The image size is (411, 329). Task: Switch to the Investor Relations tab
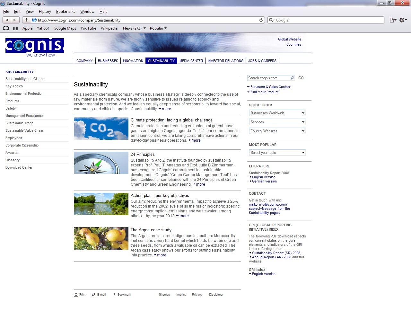click(x=225, y=61)
